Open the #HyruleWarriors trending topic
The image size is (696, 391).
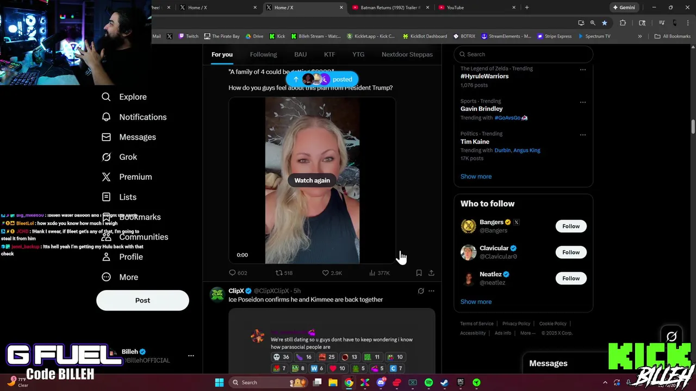tap(484, 76)
